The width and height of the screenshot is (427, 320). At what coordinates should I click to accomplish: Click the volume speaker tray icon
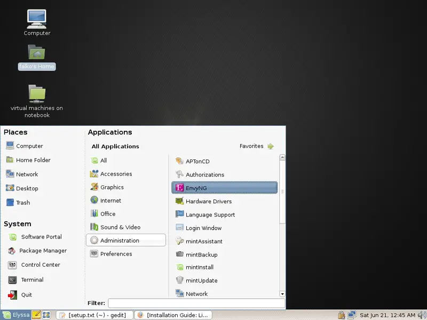[x=422, y=315]
